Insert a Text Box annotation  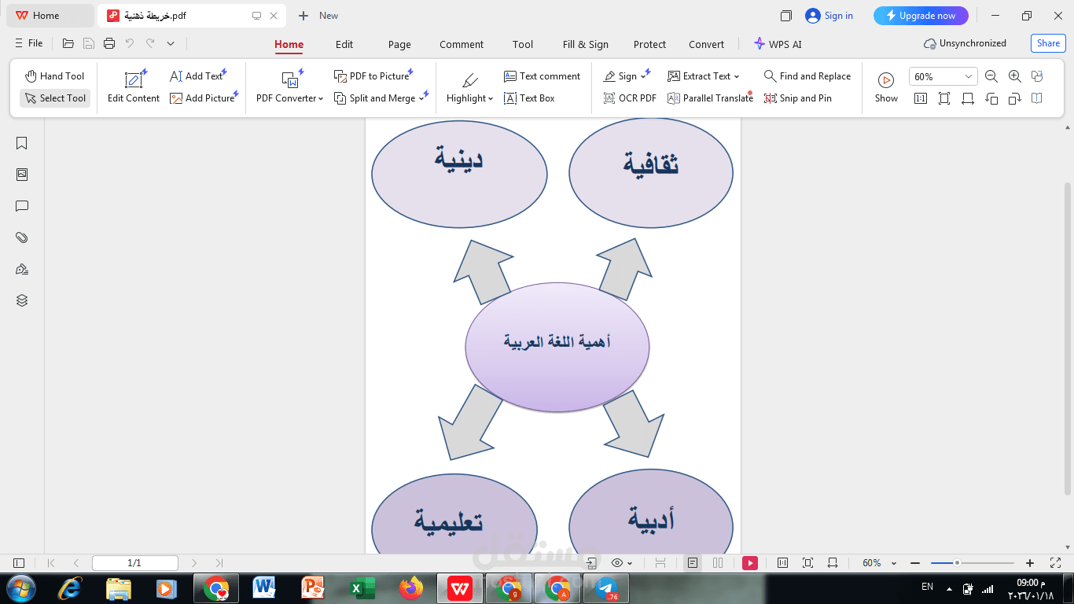[530, 98]
